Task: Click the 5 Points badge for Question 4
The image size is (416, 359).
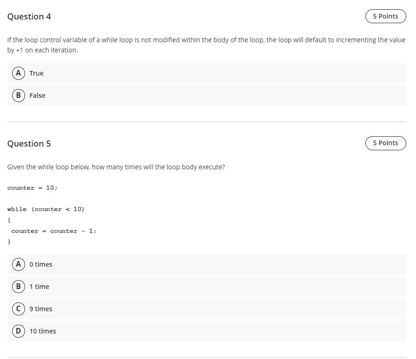Action: (x=385, y=16)
